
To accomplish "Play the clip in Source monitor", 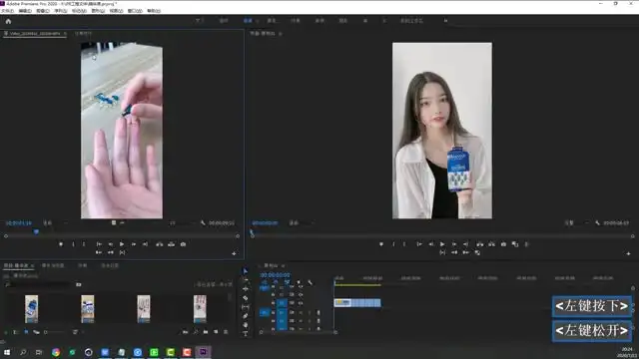I will 122,244.
